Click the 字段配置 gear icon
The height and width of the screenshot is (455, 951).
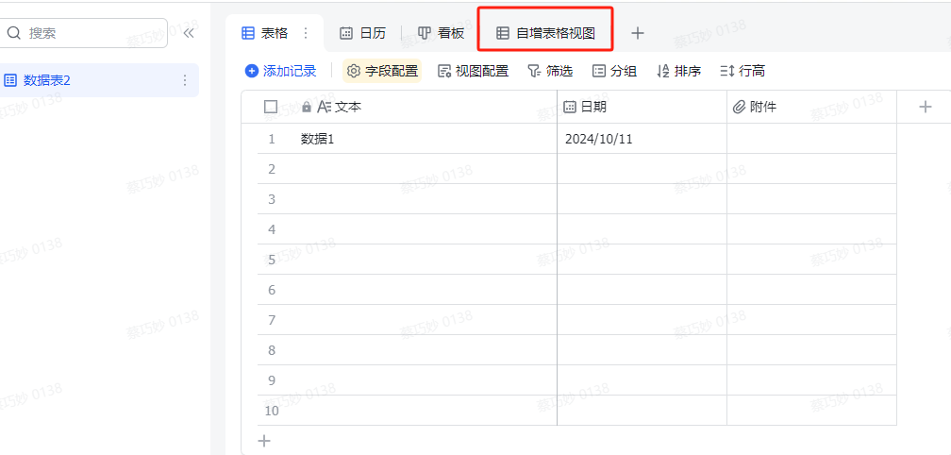coord(353,71)
